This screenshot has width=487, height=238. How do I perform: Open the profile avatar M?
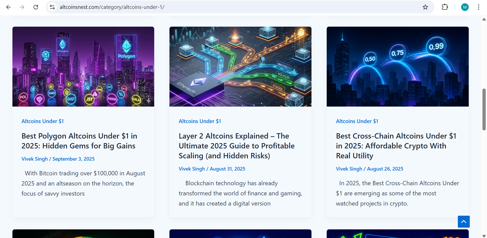click(465, 7)
